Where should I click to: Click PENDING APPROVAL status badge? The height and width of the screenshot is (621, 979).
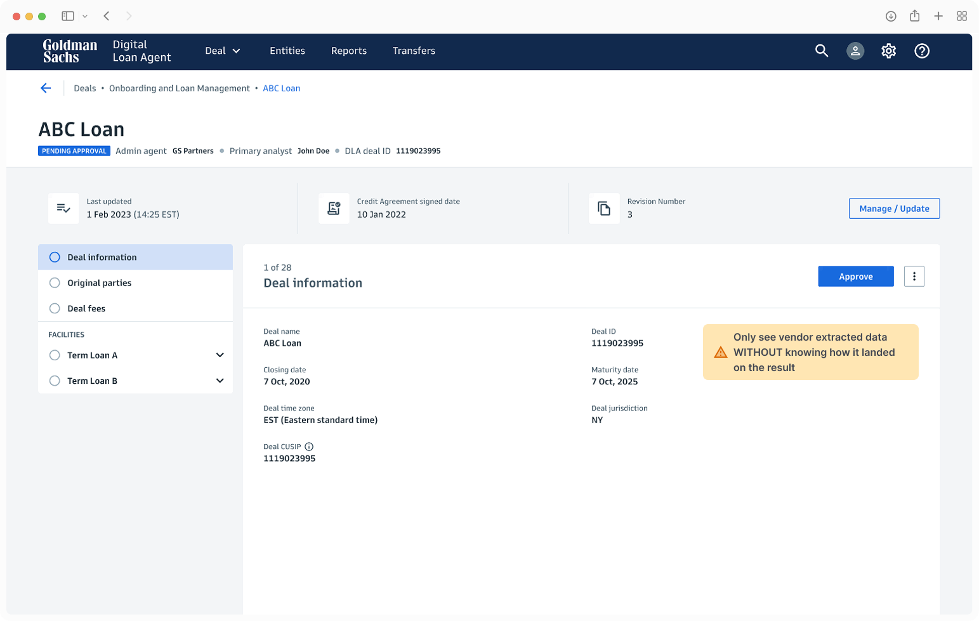74,151
